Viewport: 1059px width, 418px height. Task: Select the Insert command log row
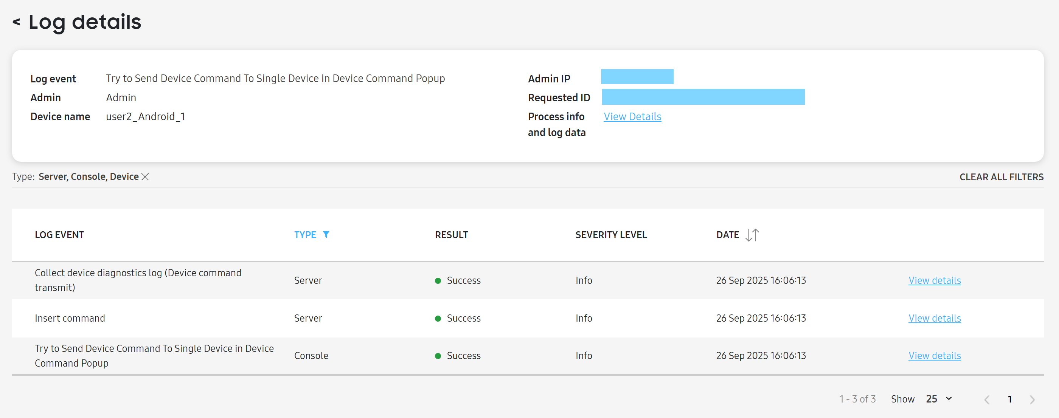pos(70,318)
